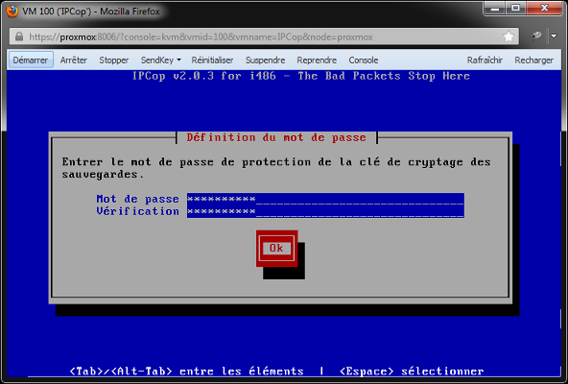Open the SendKey dropdown menu
The height and width of the screenshot is (384, 568).
click(160, 60)
